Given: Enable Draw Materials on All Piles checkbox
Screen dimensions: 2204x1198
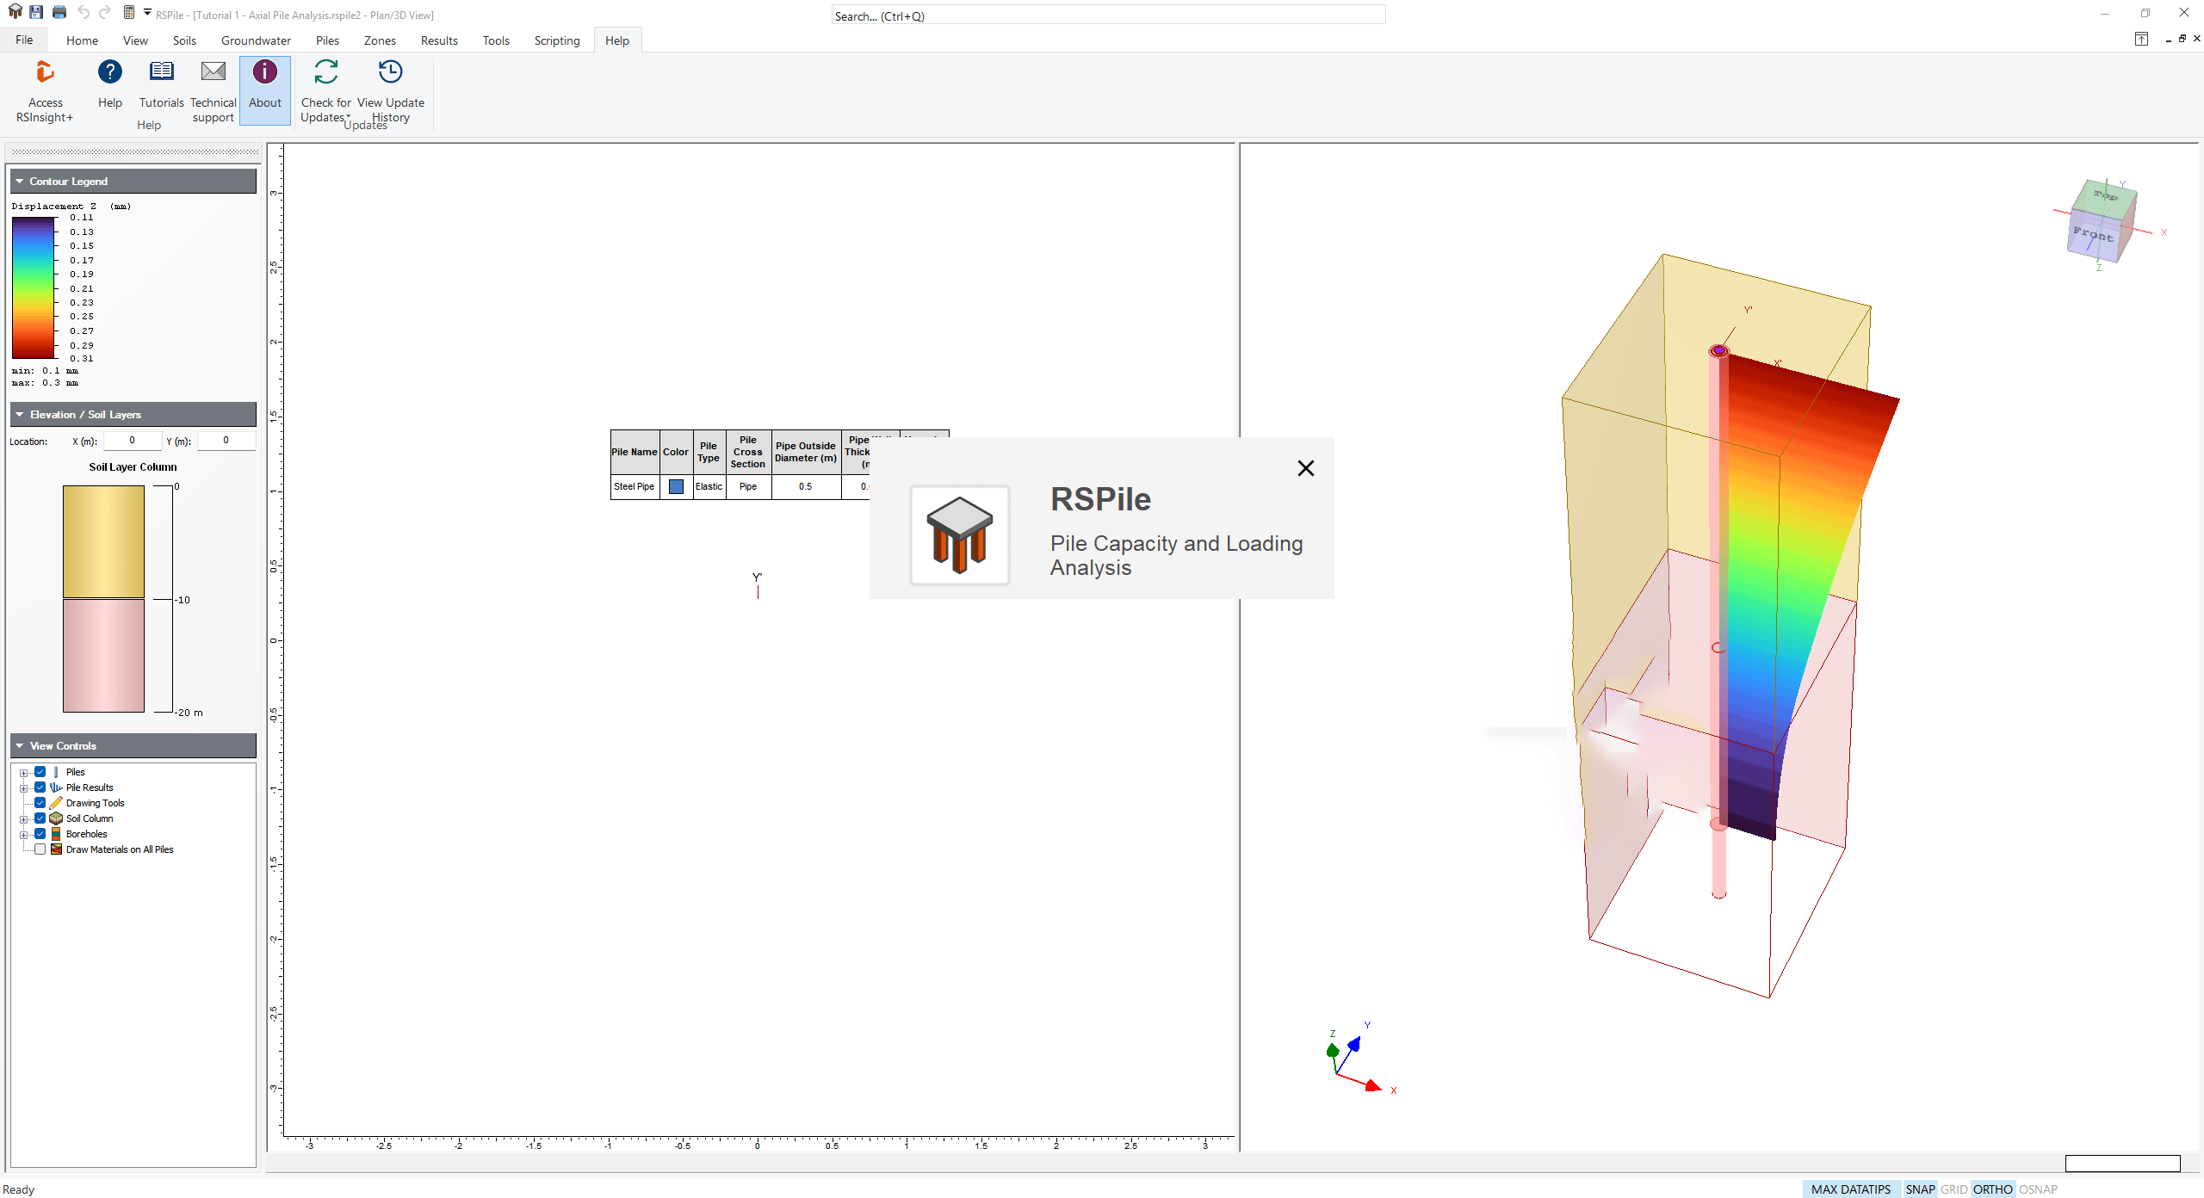Looking at the screenshot, I should pos(40,849).
